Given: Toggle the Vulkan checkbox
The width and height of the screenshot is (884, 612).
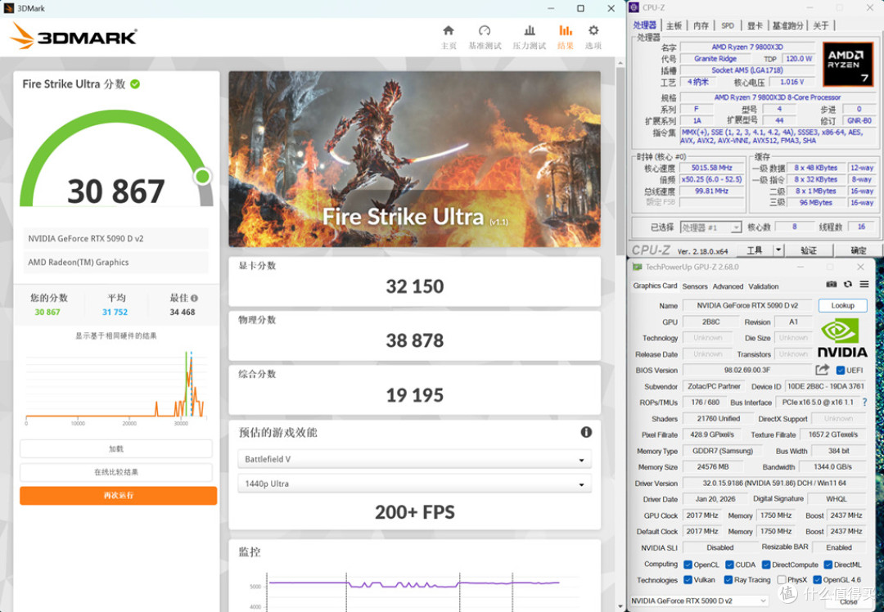Looking at the screenshot, I should (688, 579).
